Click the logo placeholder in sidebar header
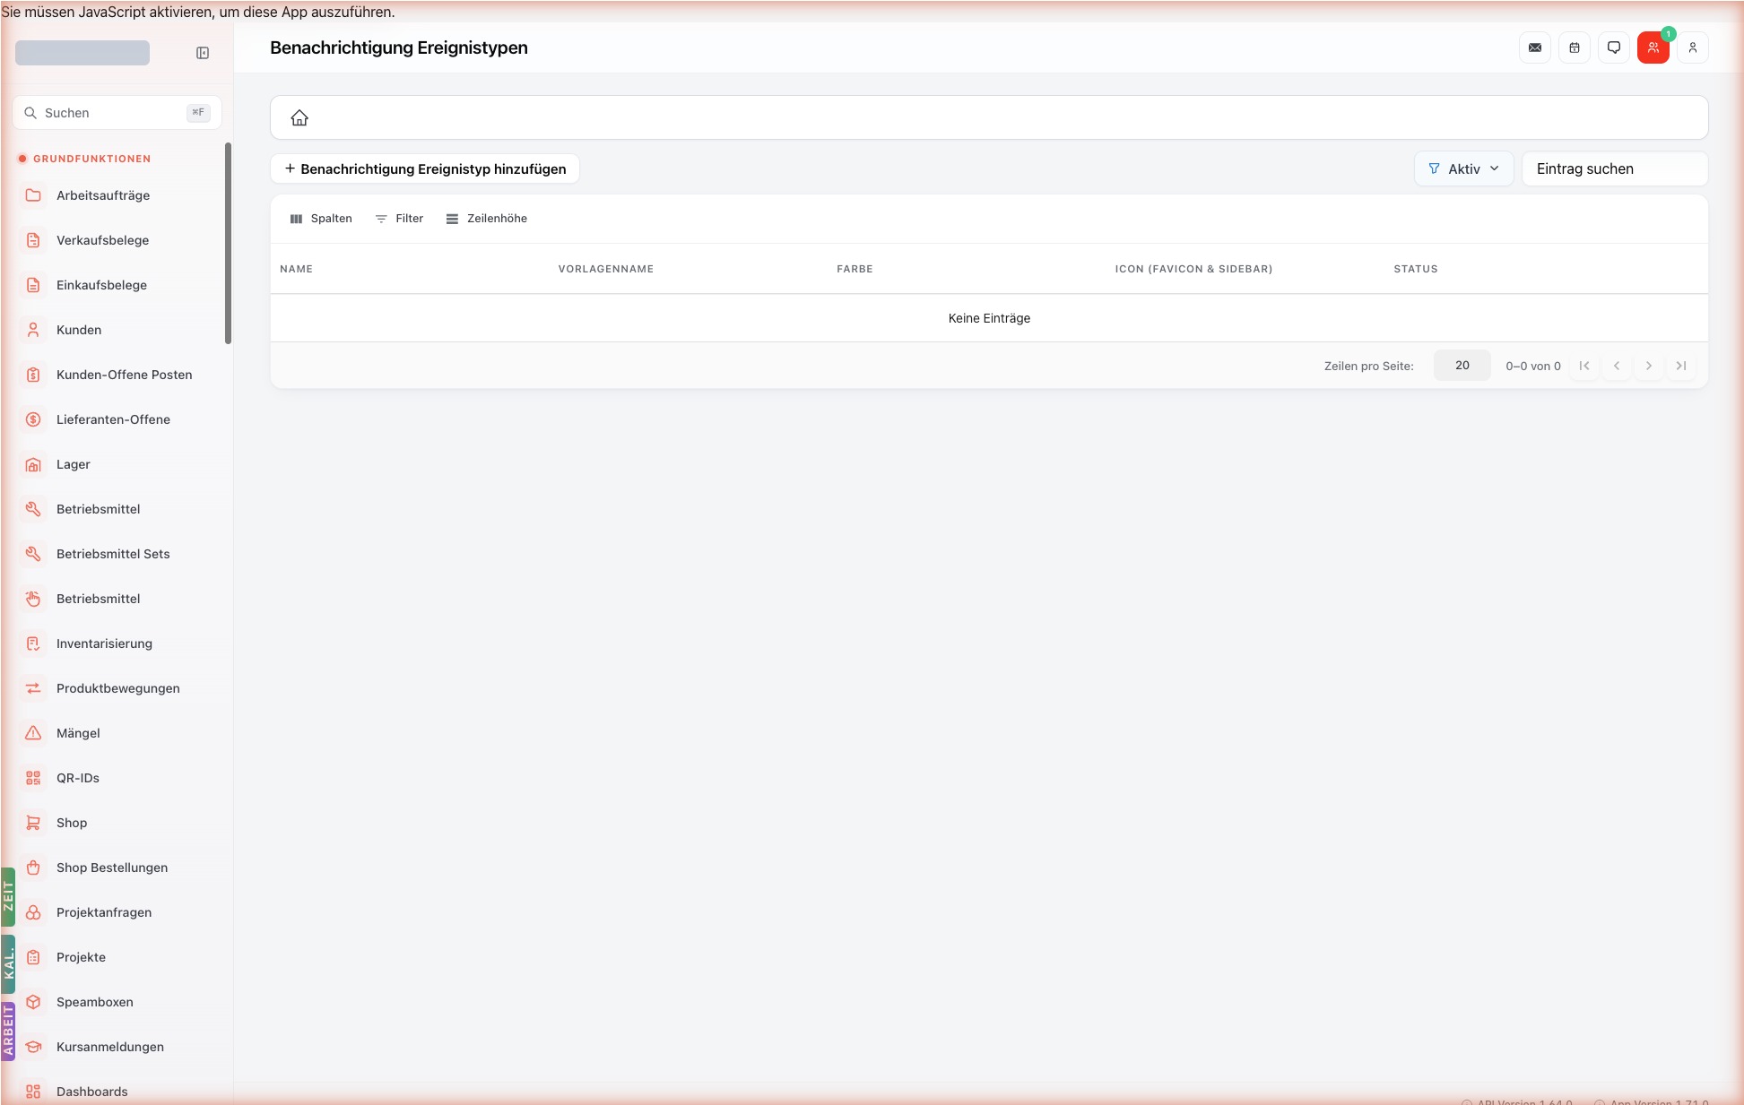Image resolution: width=1744 pixels, height=1105 pixels. point(82,53)
